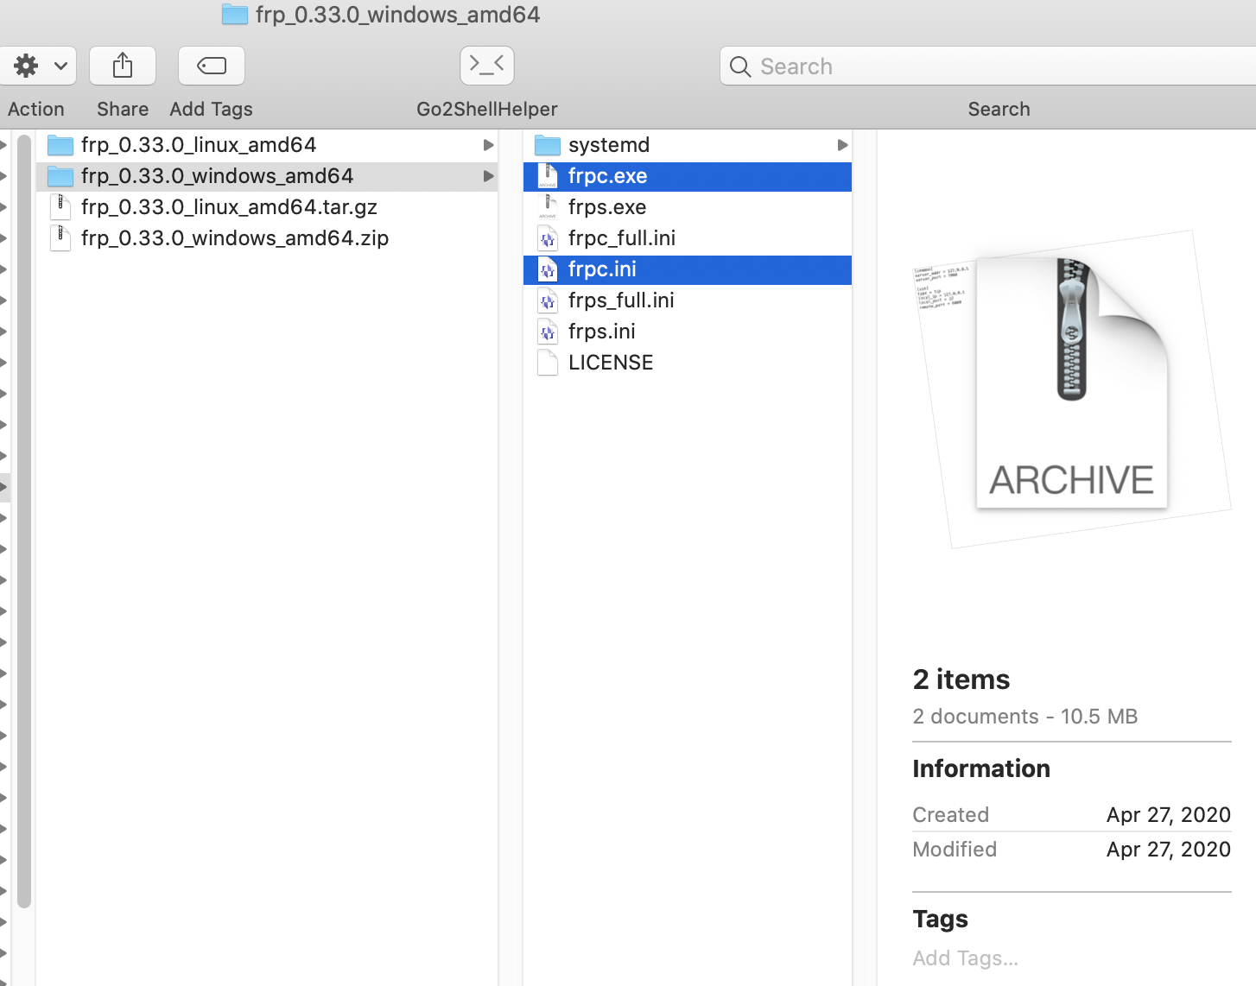Viewport: 1256px width, 986px height.
Task: Select frps.ini file
Action: [688, 332]
